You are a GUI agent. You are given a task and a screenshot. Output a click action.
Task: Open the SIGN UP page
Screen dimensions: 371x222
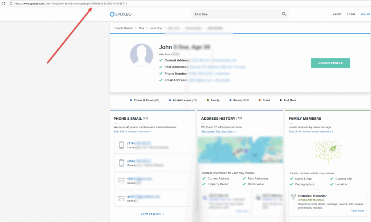(x=365, y=15)
